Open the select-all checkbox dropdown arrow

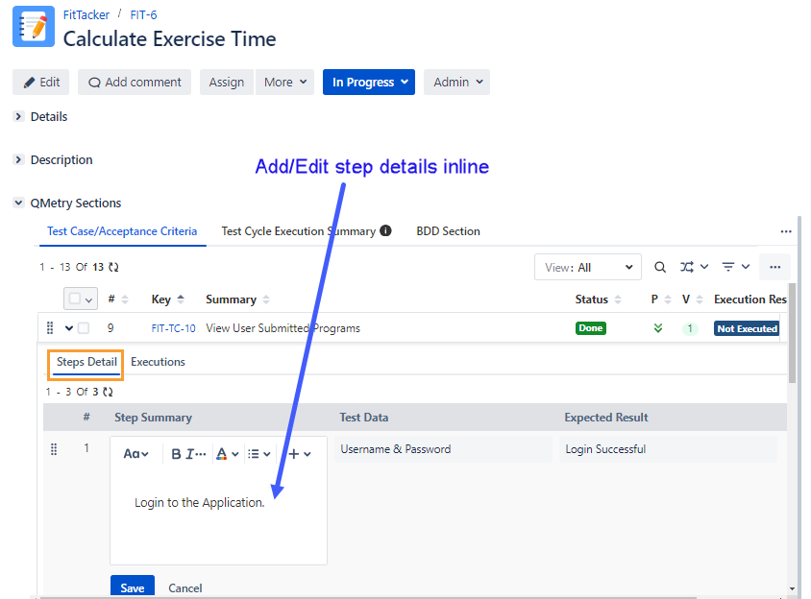pos(89,299)
